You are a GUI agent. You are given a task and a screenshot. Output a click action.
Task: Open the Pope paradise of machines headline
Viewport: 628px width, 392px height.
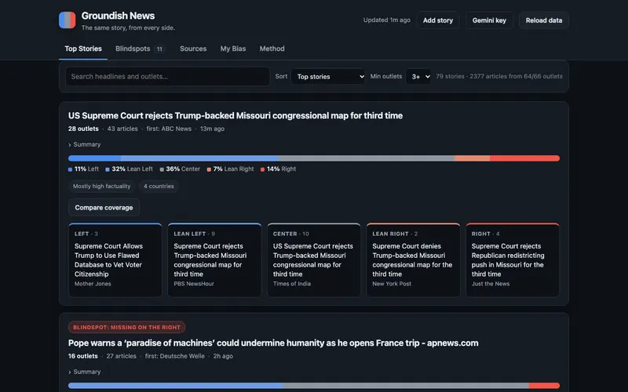pos(273,343)
